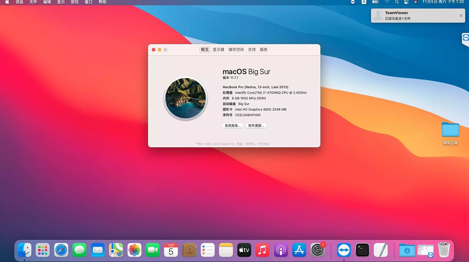Open the 调试工具 desktop folder
This screenshot has height=262, width=469.
click(x=450, y=133)
